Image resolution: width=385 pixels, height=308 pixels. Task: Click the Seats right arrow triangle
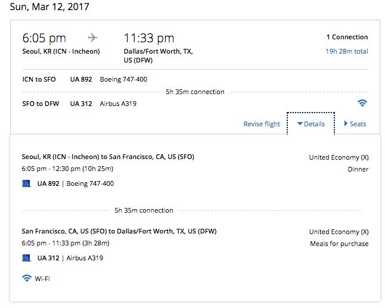point(346,123)
